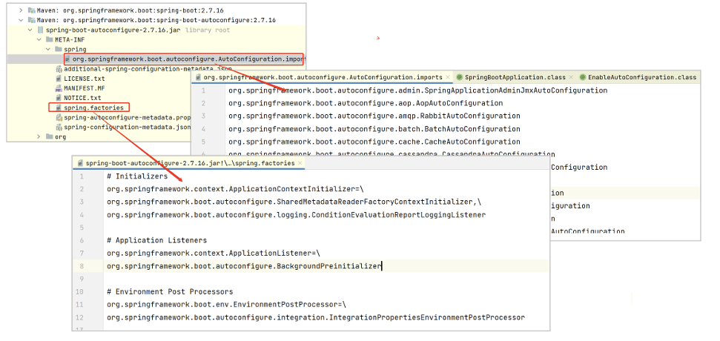The height and width of the screenshot is (341, 720).
Task: Click JSON icon of additional-spring-configuration-metadata file
Action: click(x=59, y=69)
